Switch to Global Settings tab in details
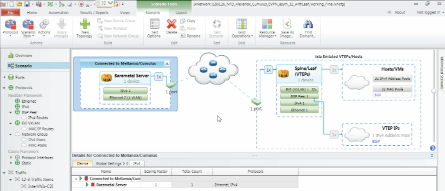 tap(109, 164)
